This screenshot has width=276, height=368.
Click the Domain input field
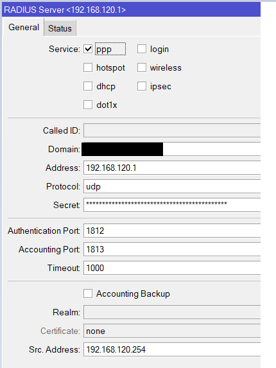tap(172, 149)
